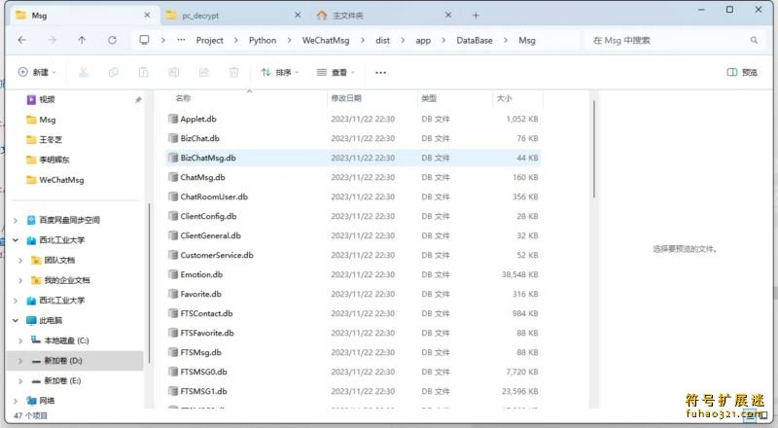The width and height of the screenshot is (778, 428).
Task: Click the paste icon in toolbar
Action: [143, 73]
